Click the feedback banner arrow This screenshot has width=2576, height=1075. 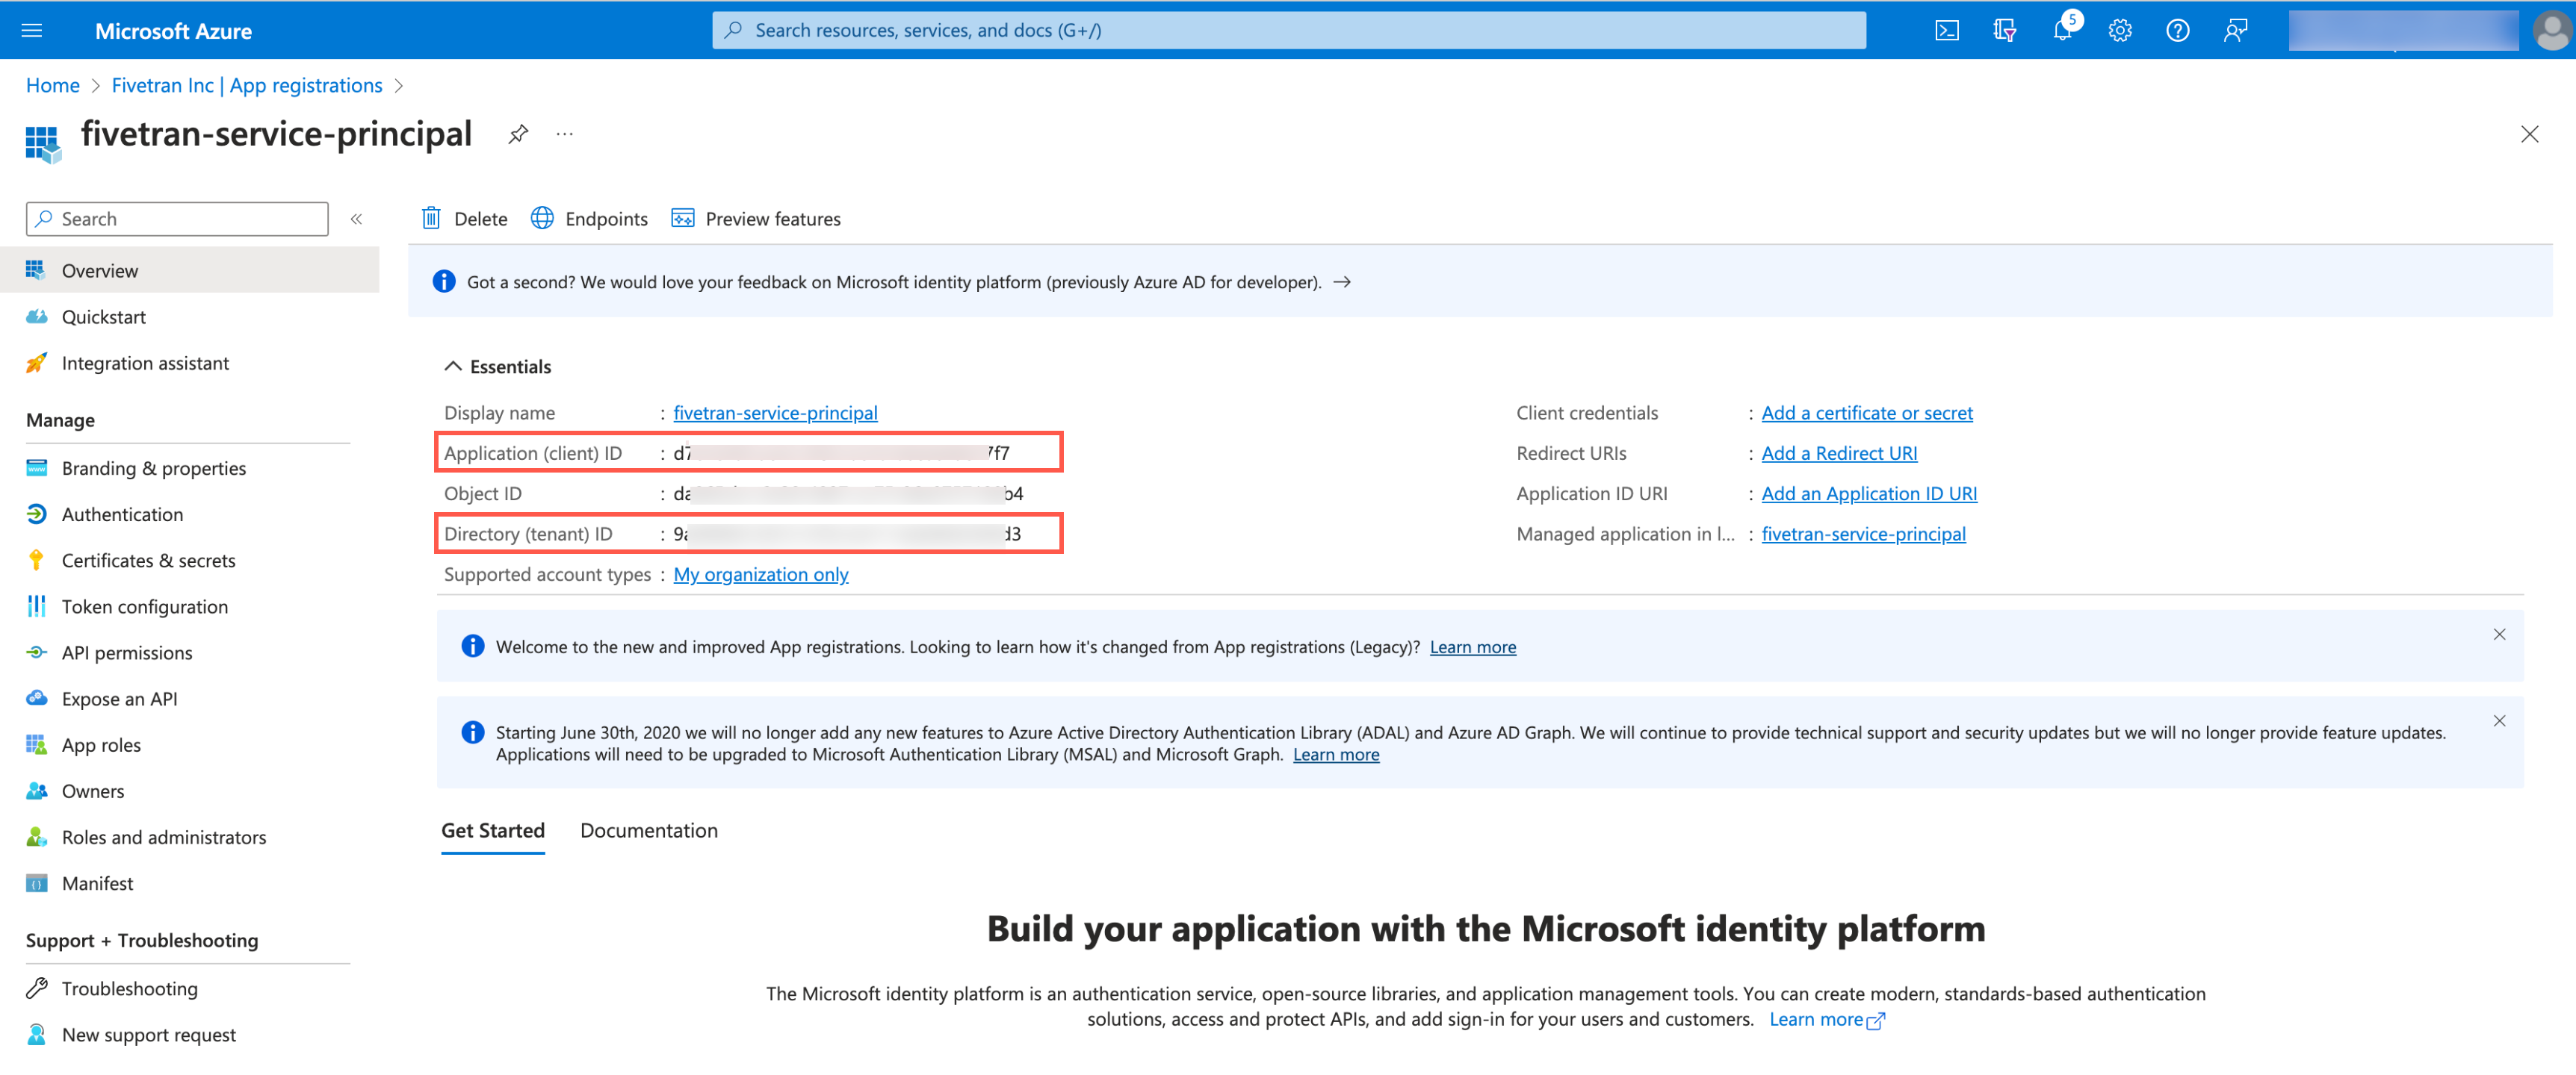pyautogui.click(x=1343, y=281)
